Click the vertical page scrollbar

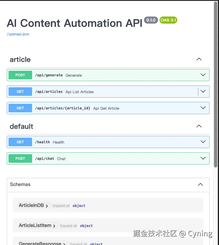click(x=216, y=88)
